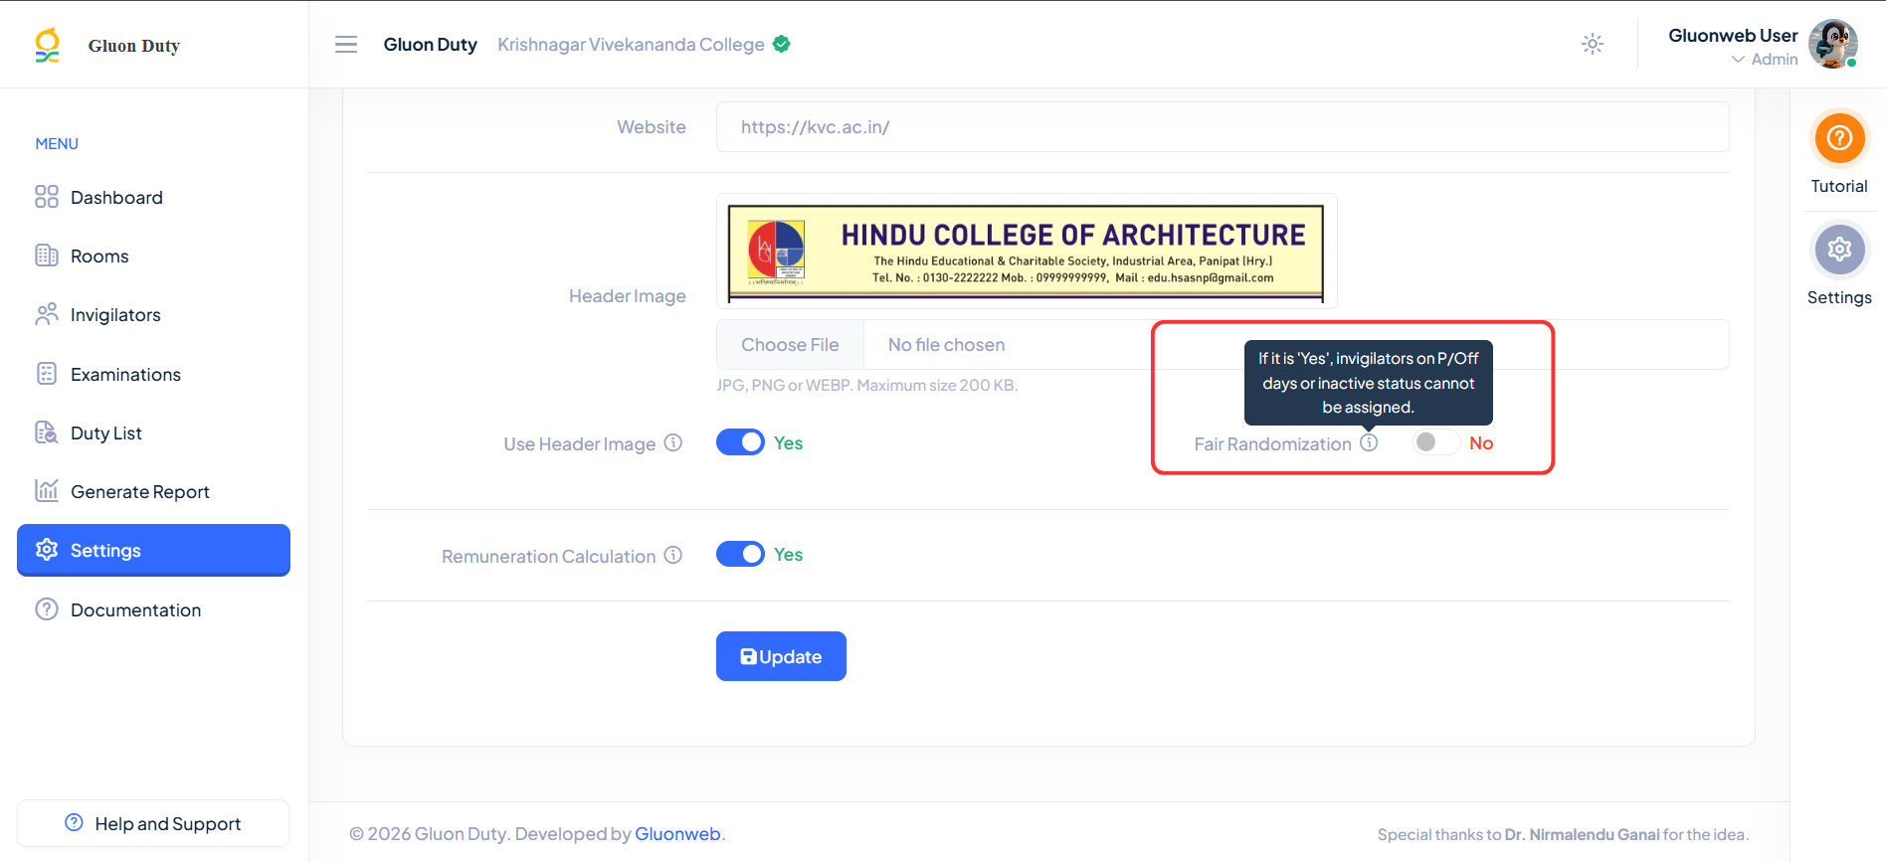The height and width of the screenshot is (862, 1886).
Task: Open Rooms from the sidebar menu
Action: [x=153, y=257]
